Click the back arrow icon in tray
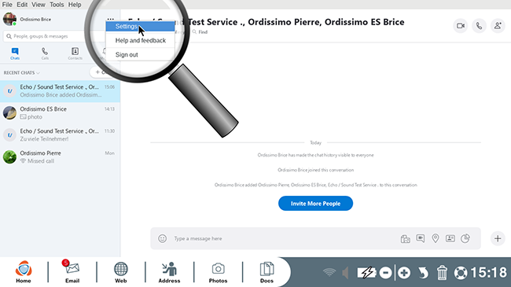Viewport: 511px width, 287px height. (x=423, y=273)
